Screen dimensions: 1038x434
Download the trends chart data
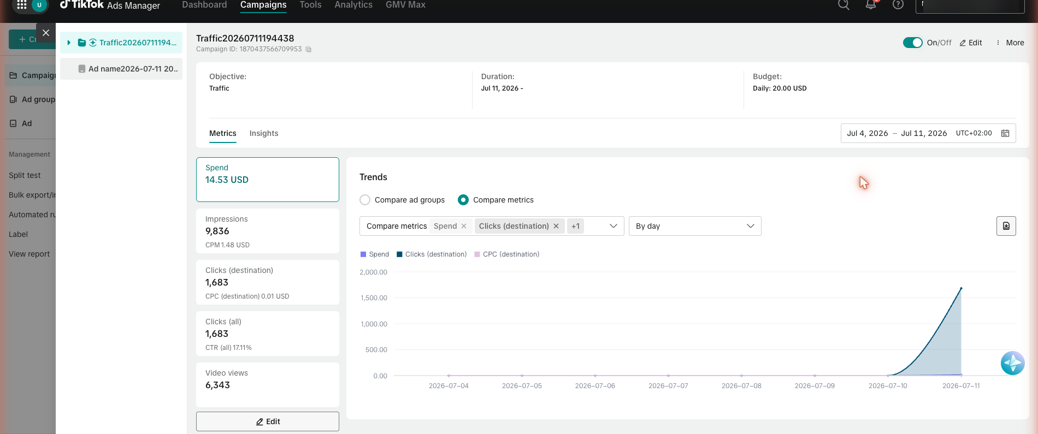pos(1006,226)
